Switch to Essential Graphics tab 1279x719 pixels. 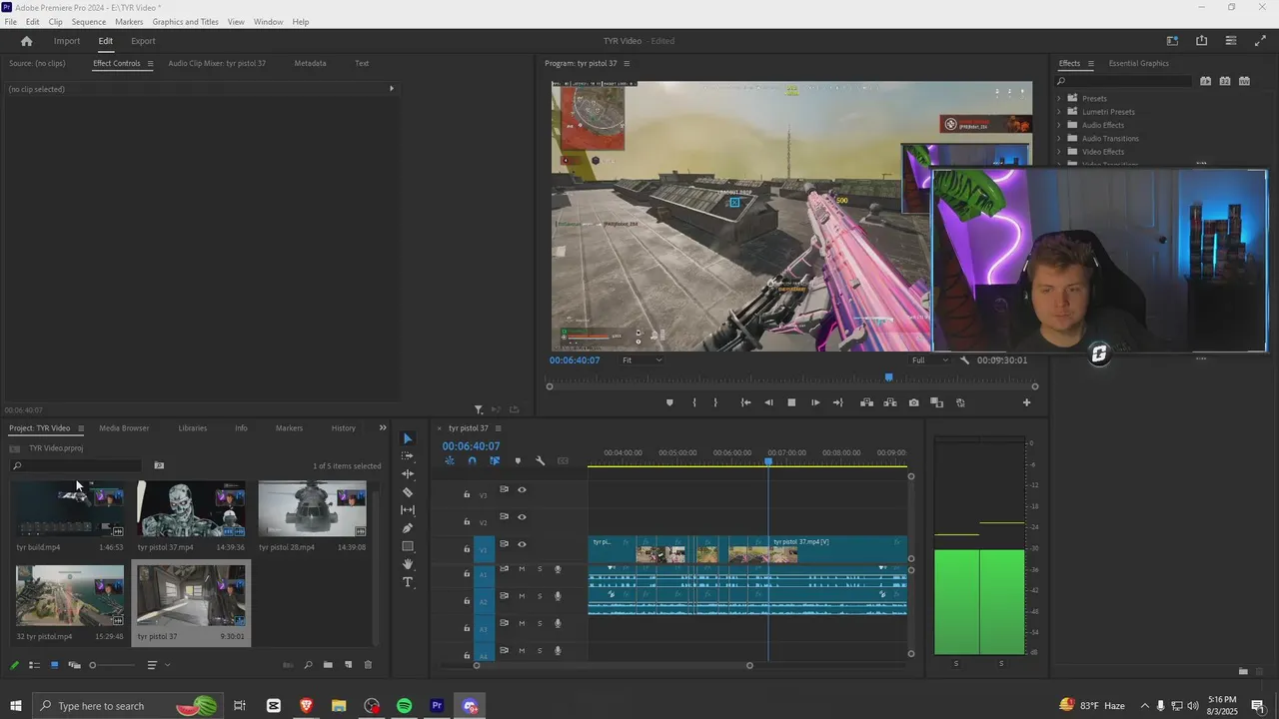click(x=1138, y=63)
